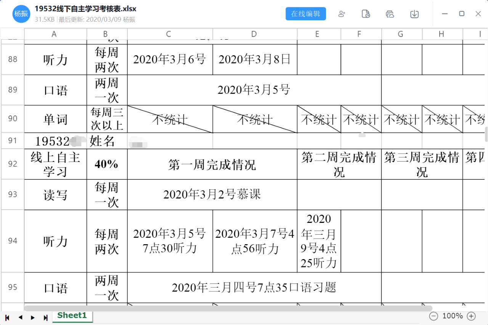This screenshot has height=325, width=488.
Task: Click the vertical scrollbar thumb
Action: (x=486, y=134)
